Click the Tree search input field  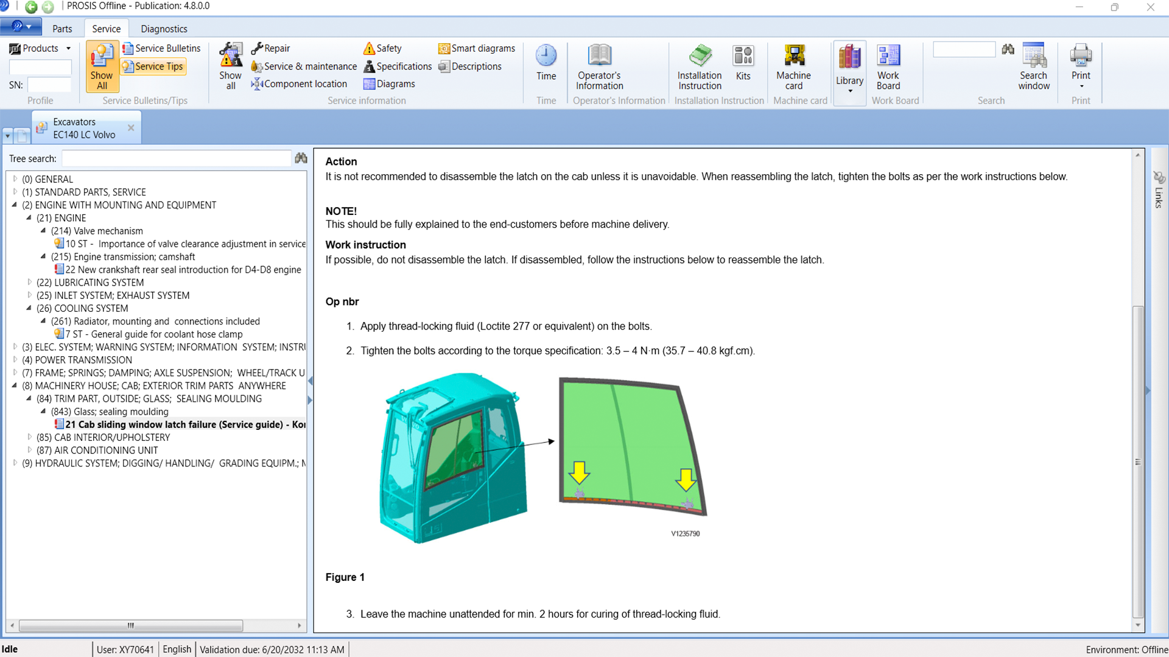pyautogui.click(x=177, y=158)
